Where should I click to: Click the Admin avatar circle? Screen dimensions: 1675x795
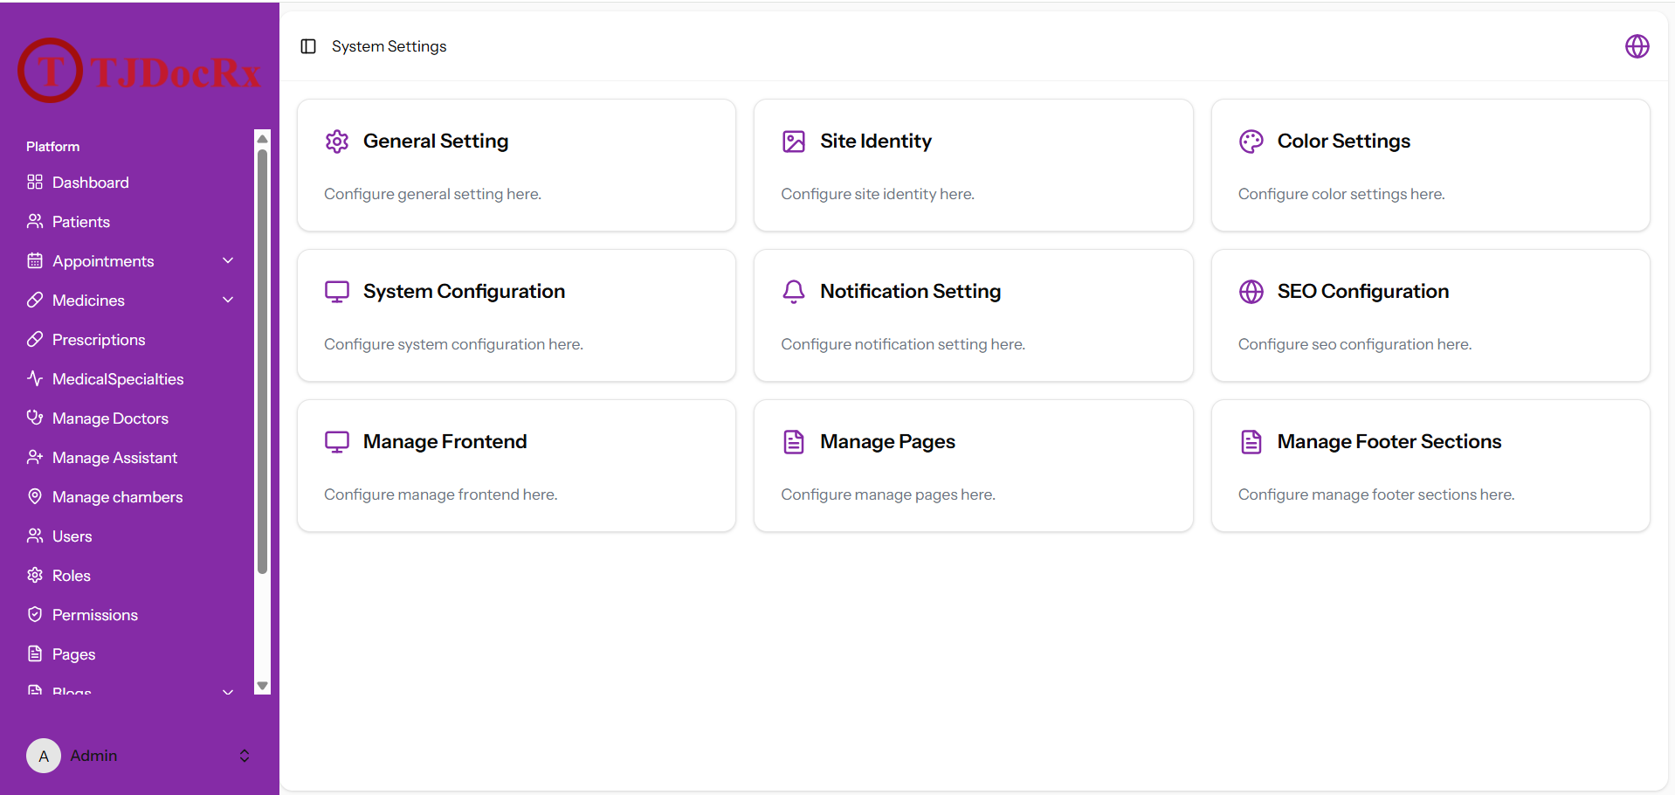(44, 756)
